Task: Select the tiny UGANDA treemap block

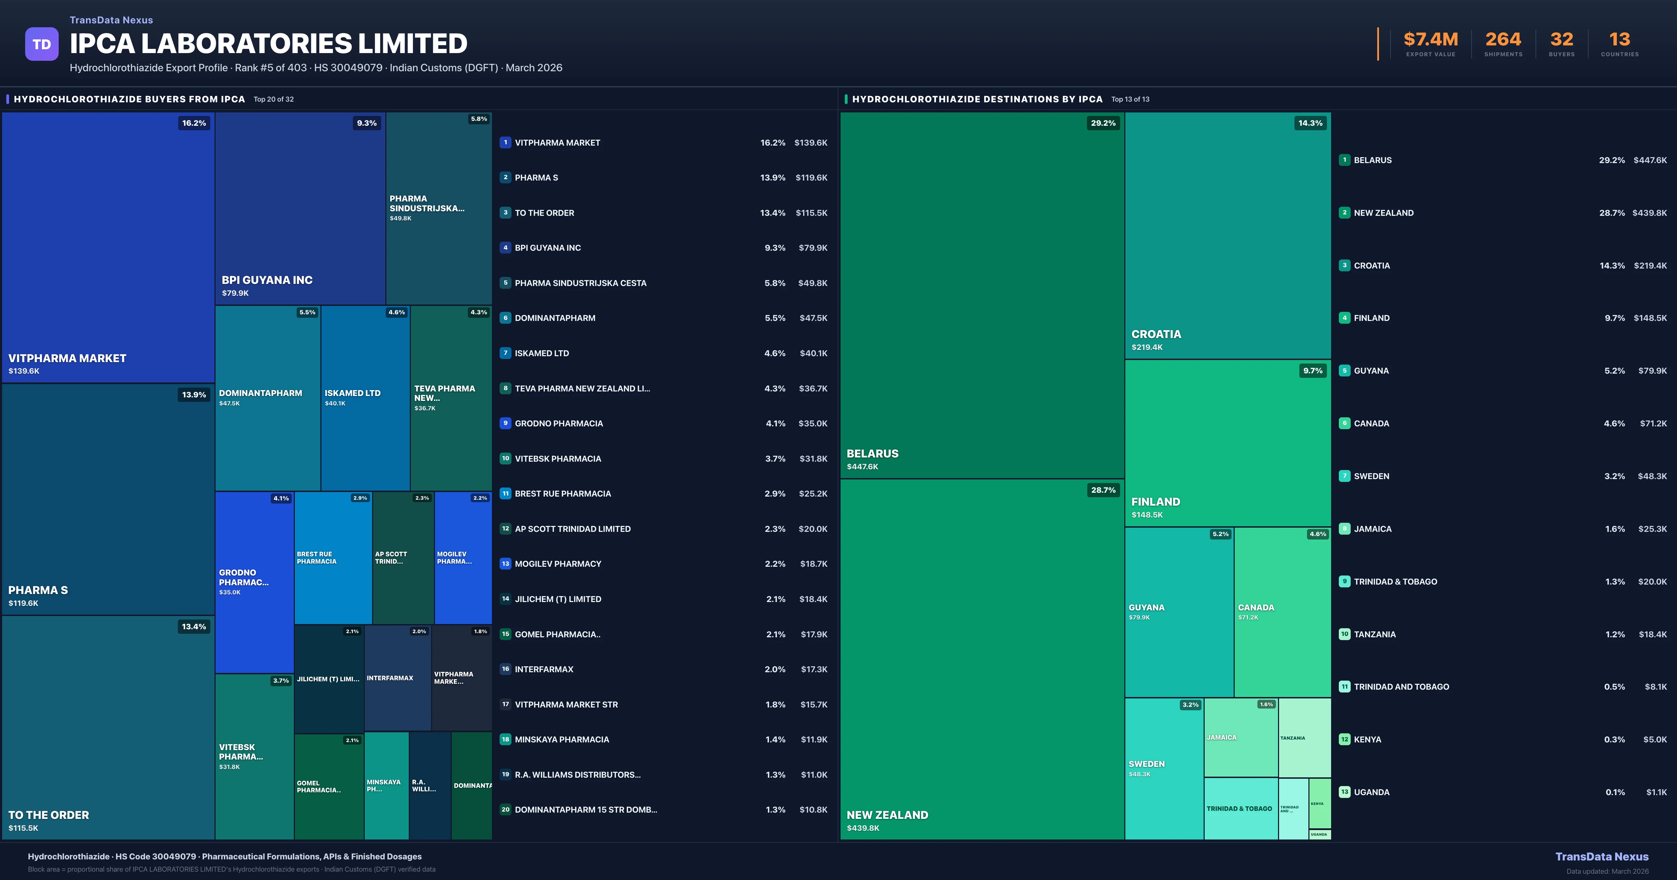Action: (x=1320, y=835)
